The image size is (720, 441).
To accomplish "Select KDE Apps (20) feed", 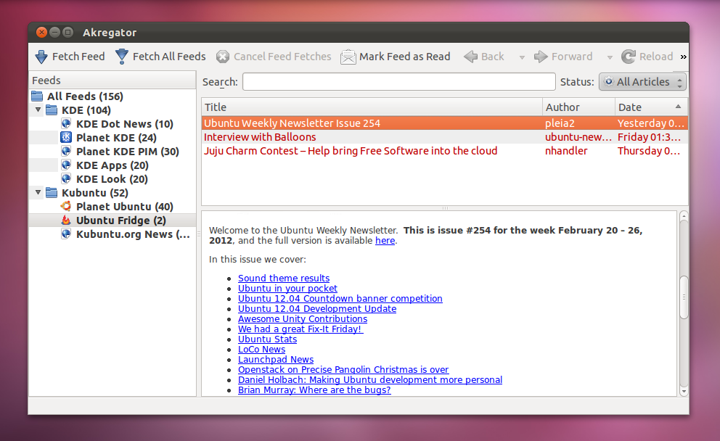I will tap(112, 165).
